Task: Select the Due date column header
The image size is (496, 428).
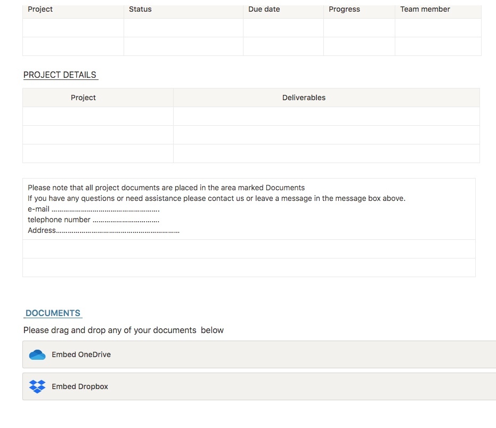Action: [264, 9]
